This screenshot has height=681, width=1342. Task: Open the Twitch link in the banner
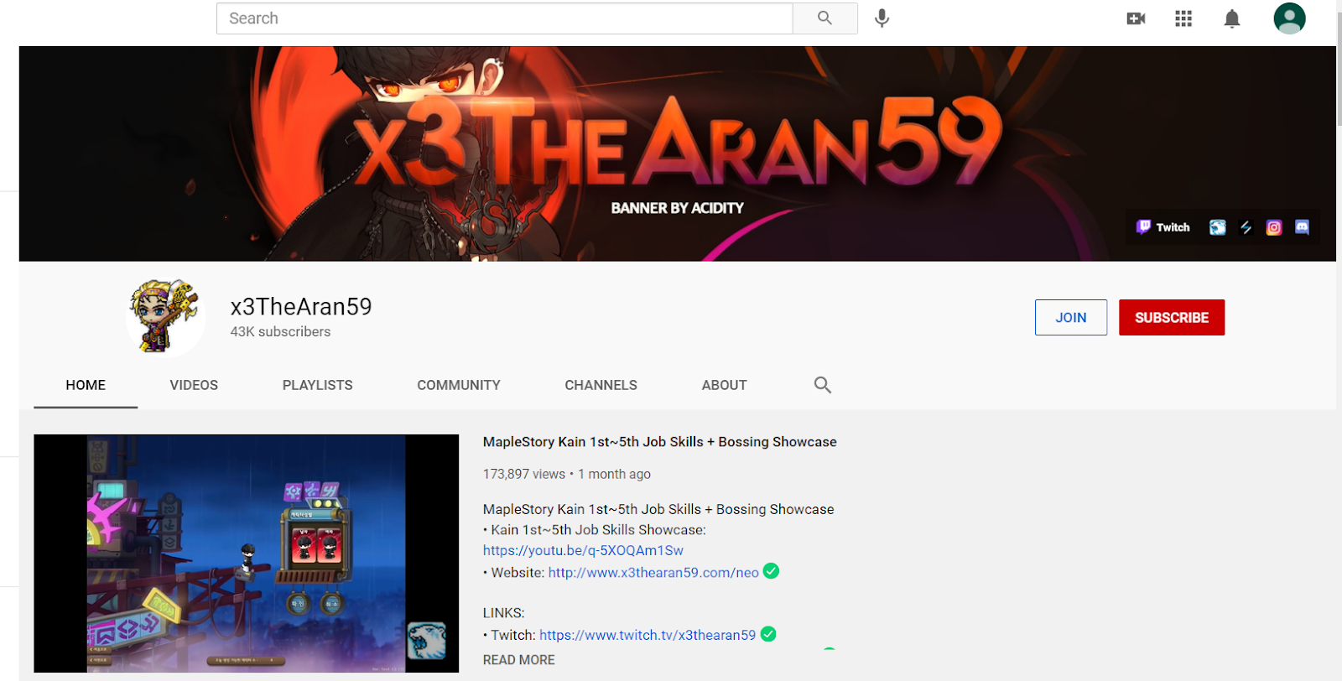click(1163, 227)
